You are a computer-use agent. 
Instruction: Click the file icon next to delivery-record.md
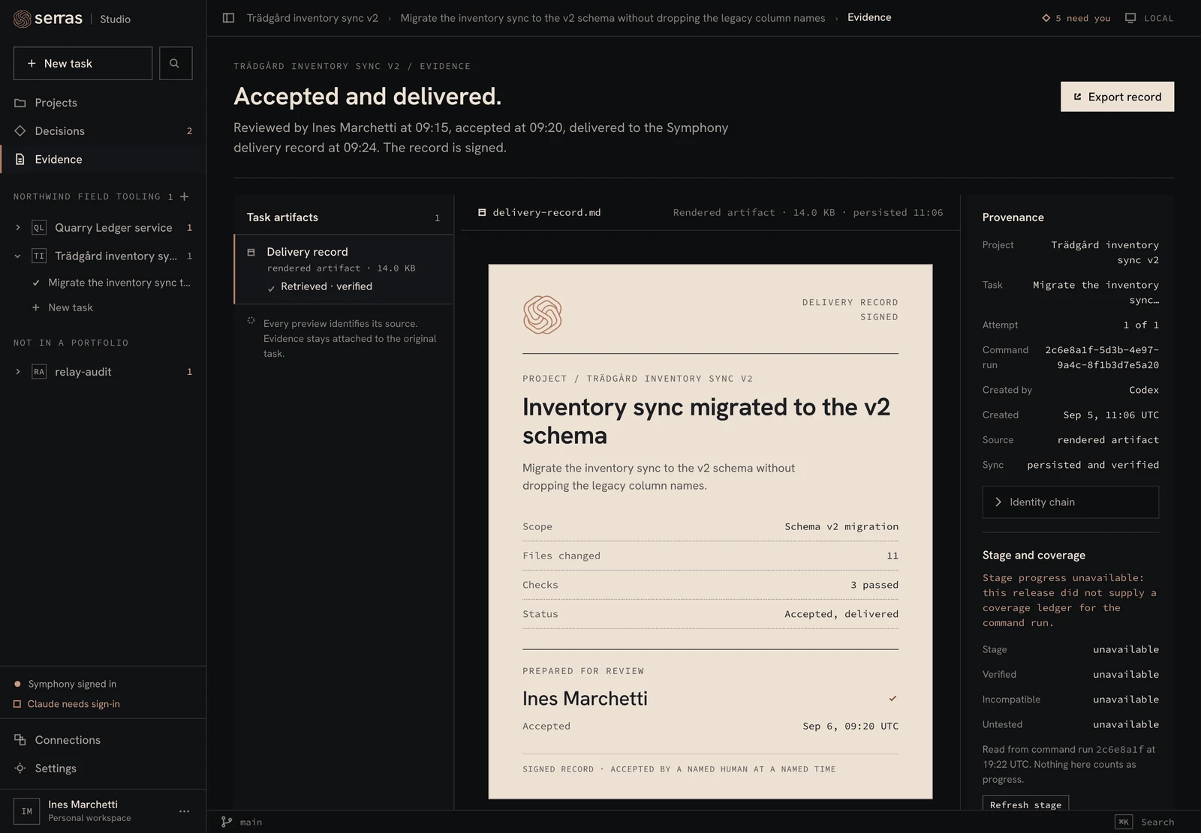[x=482, y=213]
